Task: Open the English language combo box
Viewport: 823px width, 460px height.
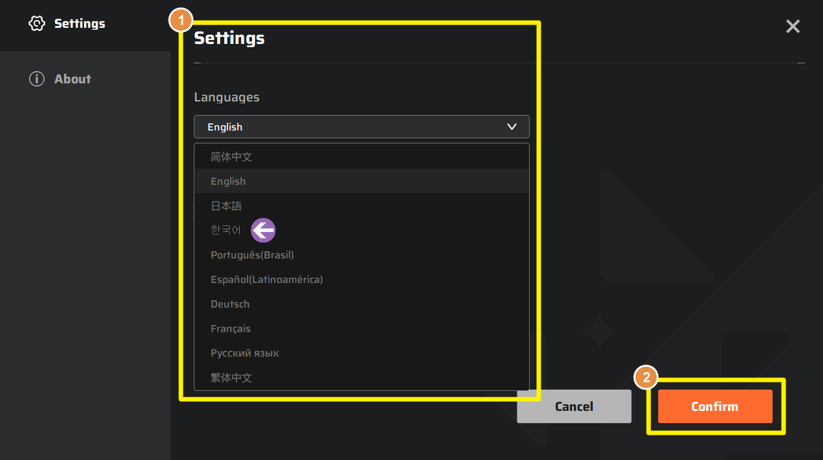Action: click(361, 127)
